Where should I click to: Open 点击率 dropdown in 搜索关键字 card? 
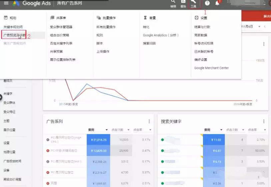coord(265,130)
